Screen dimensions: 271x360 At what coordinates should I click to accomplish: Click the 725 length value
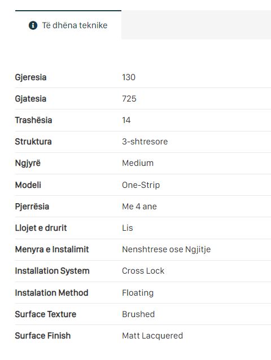tap(129, 99)
